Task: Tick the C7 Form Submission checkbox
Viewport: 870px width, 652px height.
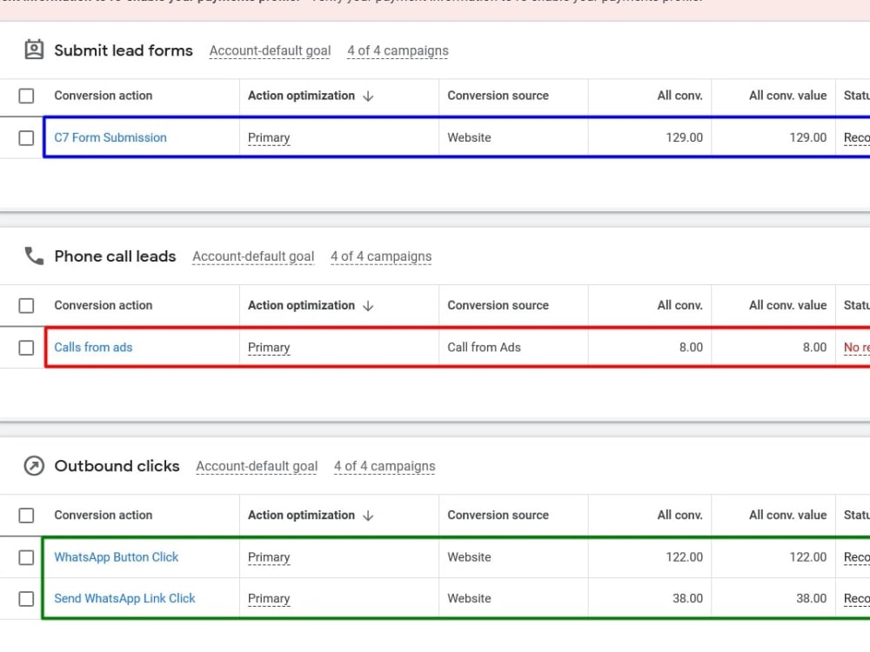Action: click(x=26, y=138)
